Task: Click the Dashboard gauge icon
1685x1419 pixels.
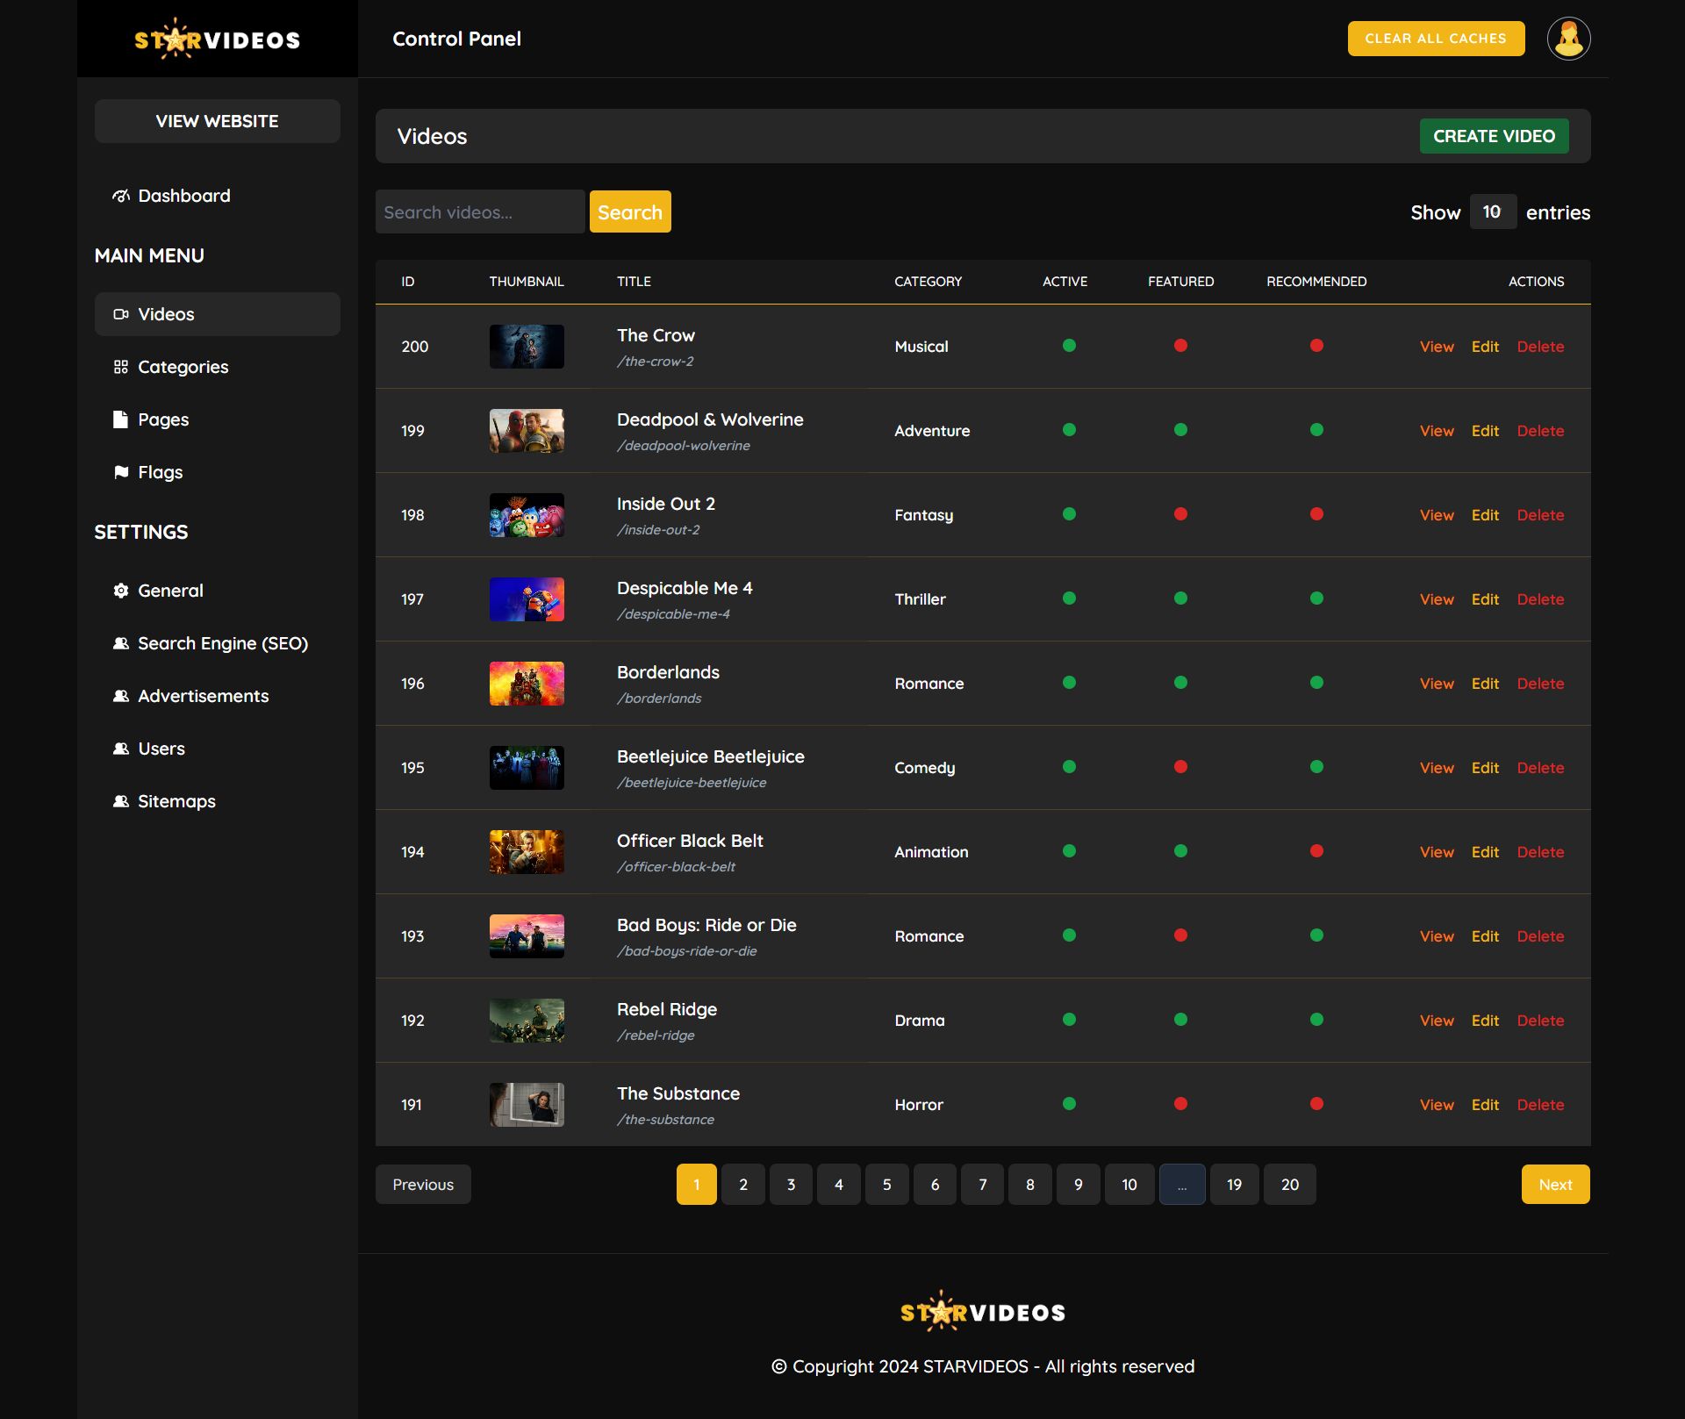Action: point(121,196)
